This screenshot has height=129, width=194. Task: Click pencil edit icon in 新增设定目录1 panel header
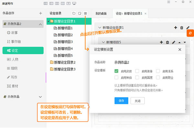(x=188, y=28)
